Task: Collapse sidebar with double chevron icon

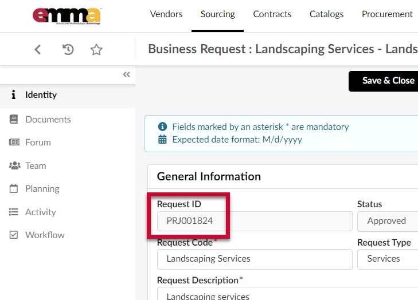Action: (x=126, y=74)
